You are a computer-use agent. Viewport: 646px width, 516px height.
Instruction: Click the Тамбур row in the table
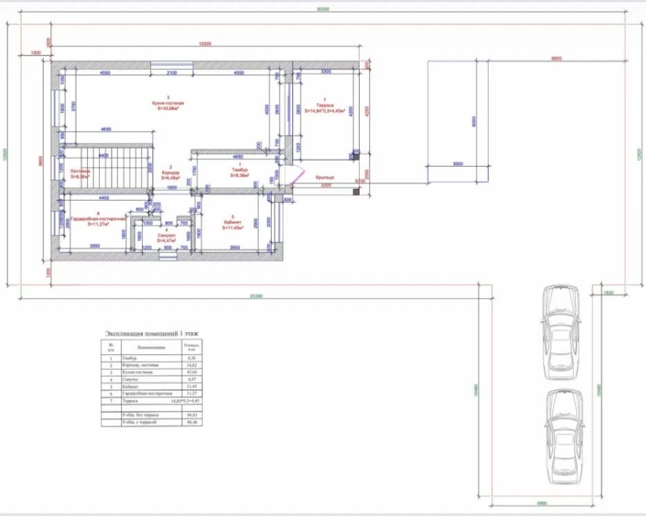[x=152, y=358]
